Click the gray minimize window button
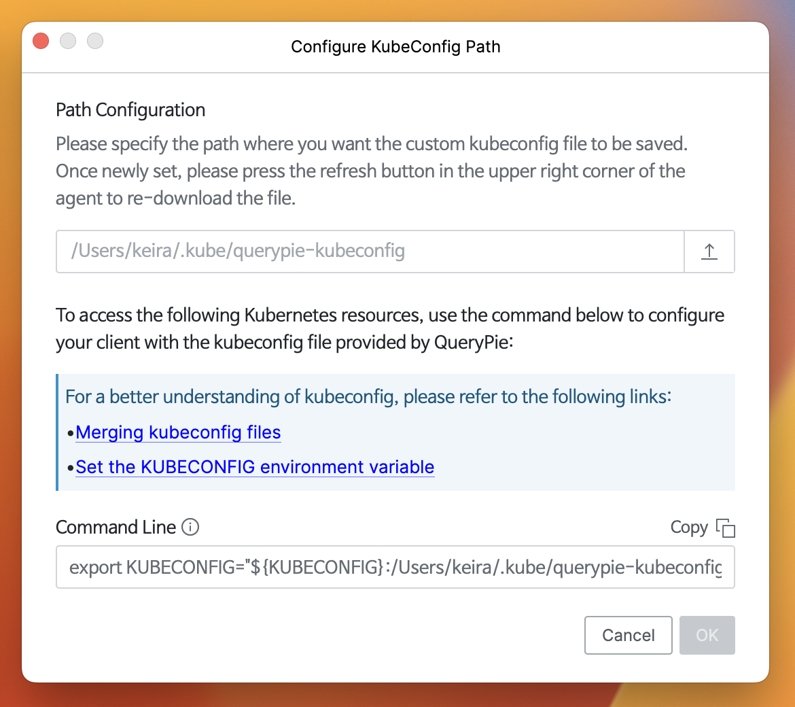 (x=68, y=41)
